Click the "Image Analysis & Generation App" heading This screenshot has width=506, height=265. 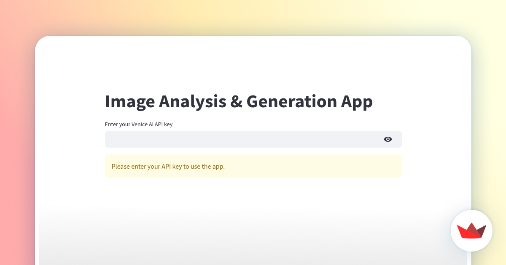pyautogui.click(x=239, y=102)
